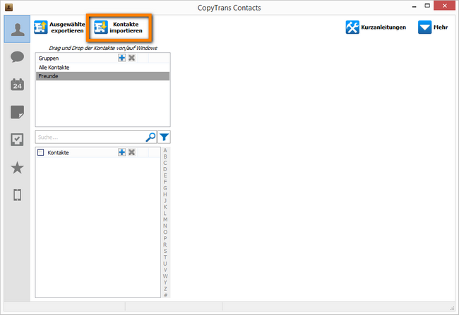The height and width of the screenshot is (315, 459).
Task: Click the Kontakte column header label
Action: (x=58, y=152)
